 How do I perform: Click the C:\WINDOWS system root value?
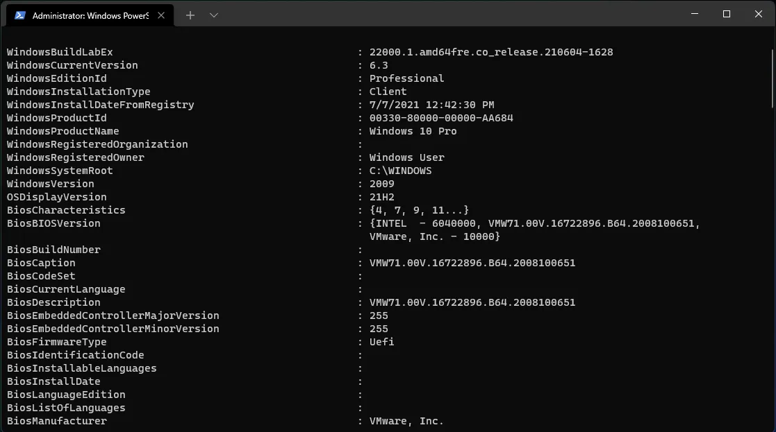point(400,171)
